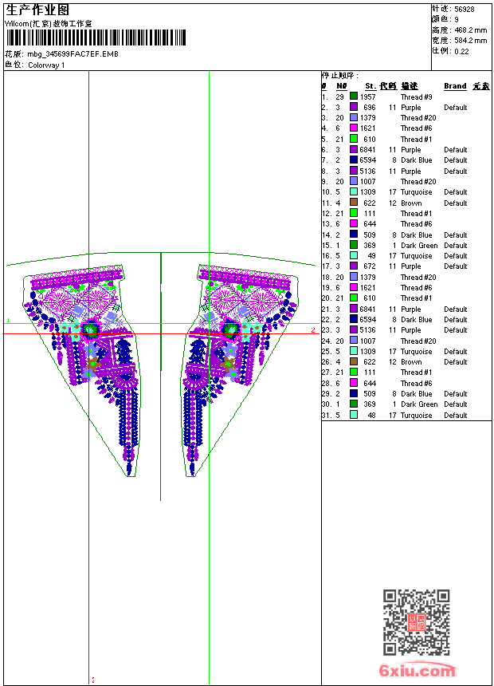Click the brown swatch in stop row 11
The width and height of the screenshot is (494, 686).
tap(354, 203)
